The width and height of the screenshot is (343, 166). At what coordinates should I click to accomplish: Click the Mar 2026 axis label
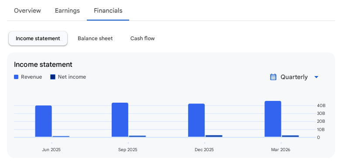click(281, 150)
